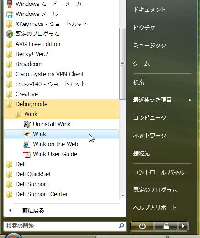Image resolution: width=200 pixels, height=238 pixels.
Task: Collapse the Debugmode folder
Action: click(62, 104)
